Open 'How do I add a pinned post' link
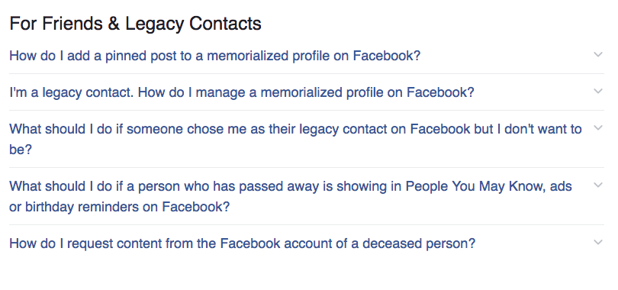The height and width of the screenshot is (290, 618). (215, 56)
